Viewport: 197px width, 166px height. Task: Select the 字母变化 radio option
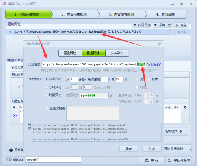click(x=46, y=87)
